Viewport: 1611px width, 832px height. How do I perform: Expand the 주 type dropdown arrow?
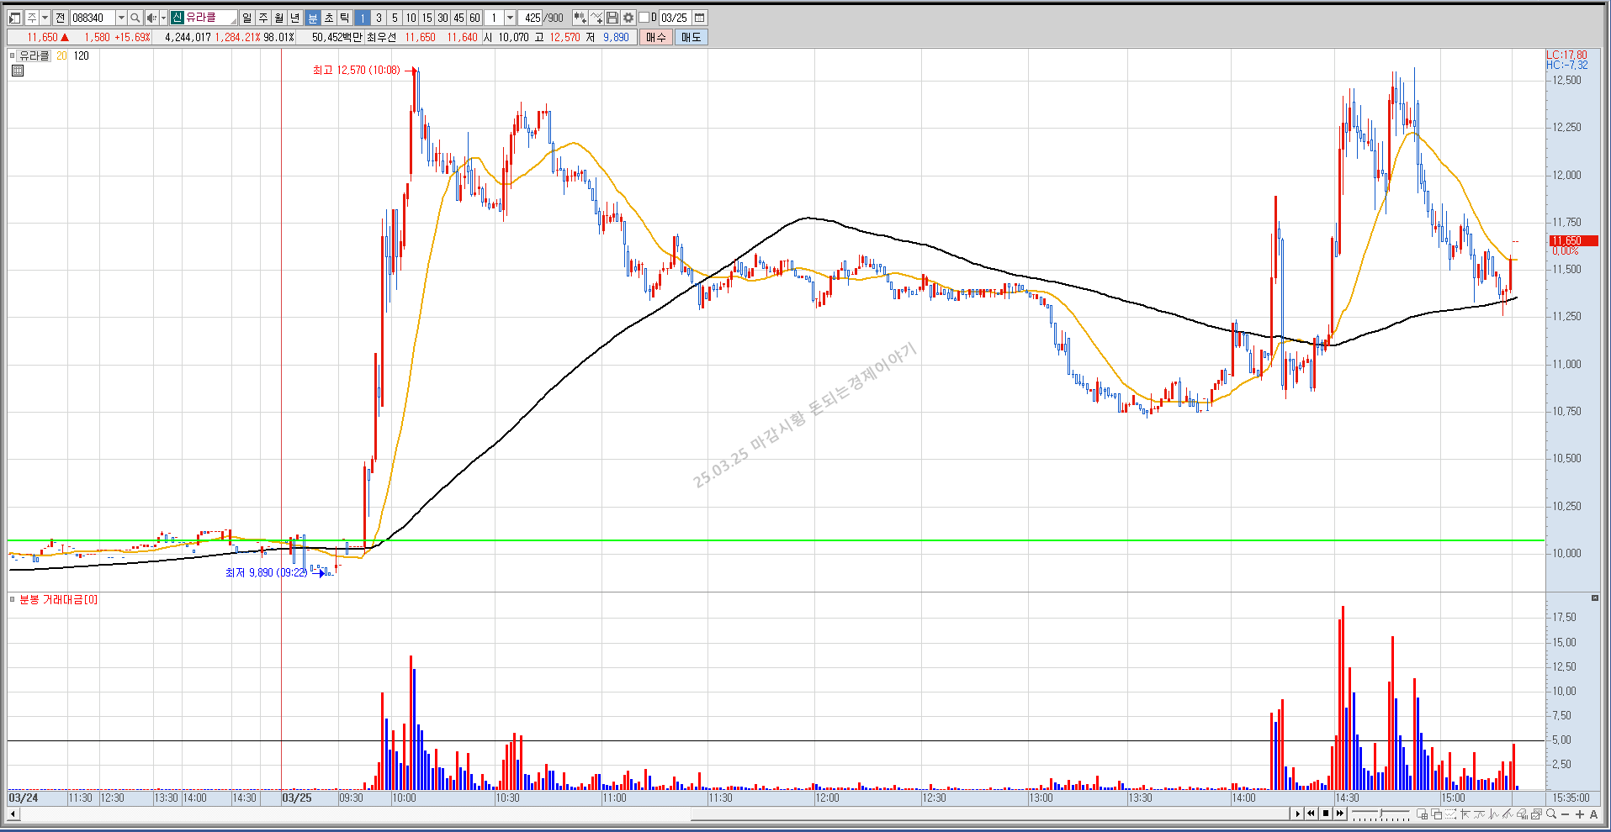[45, 18]
